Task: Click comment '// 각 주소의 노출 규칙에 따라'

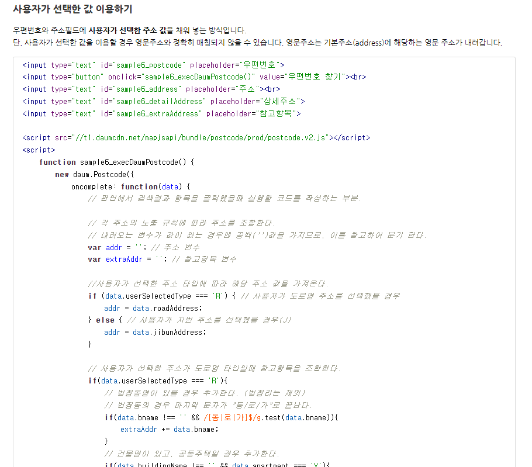Action: click(181, 223)
